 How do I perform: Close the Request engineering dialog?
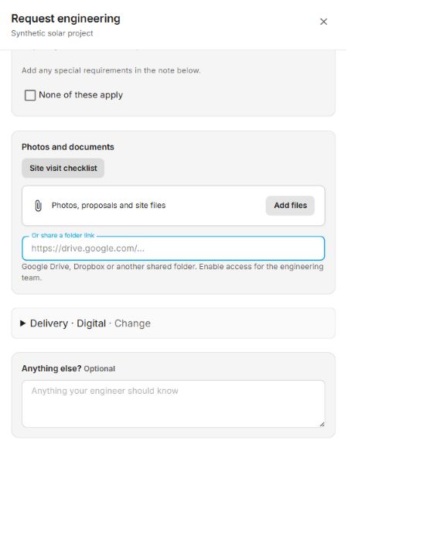(323, 22)
